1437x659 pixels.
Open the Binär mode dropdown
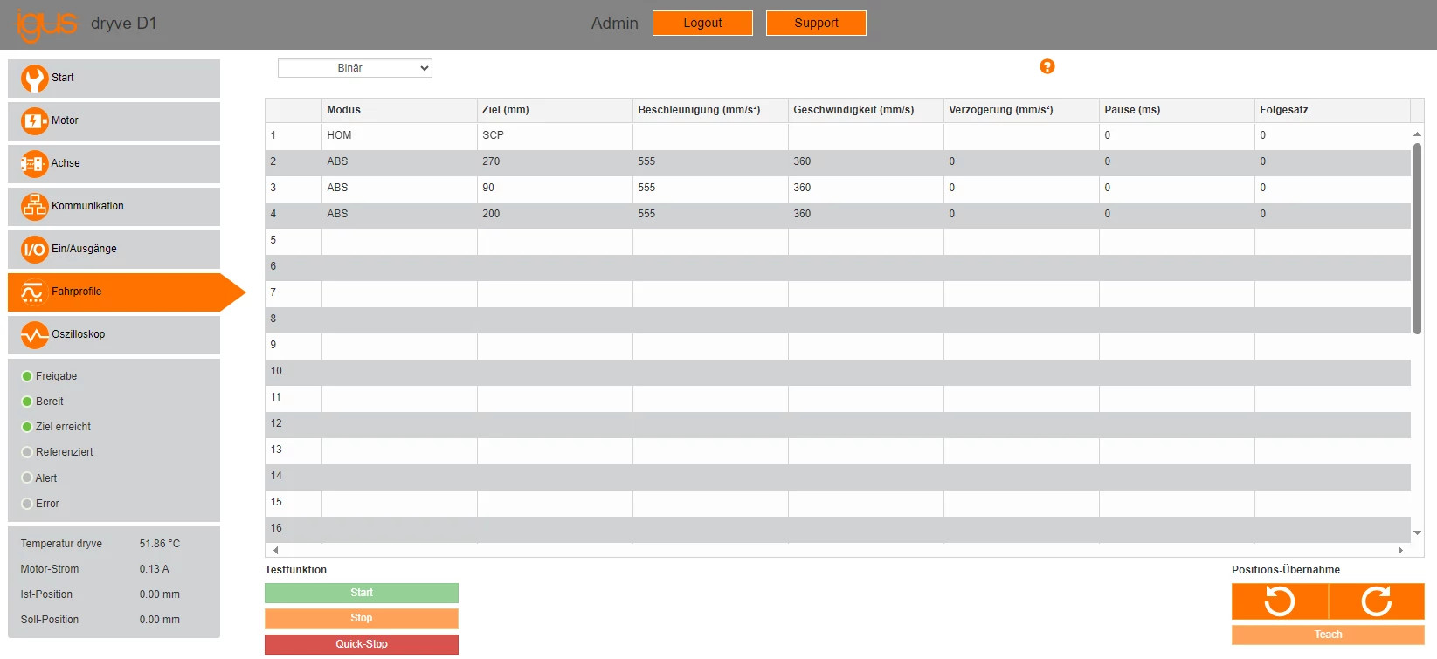[355, 68]
